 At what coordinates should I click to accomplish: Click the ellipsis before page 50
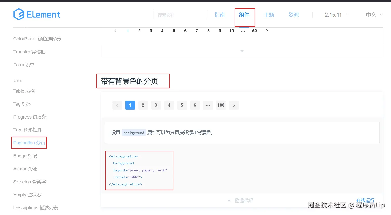point(243,31)
